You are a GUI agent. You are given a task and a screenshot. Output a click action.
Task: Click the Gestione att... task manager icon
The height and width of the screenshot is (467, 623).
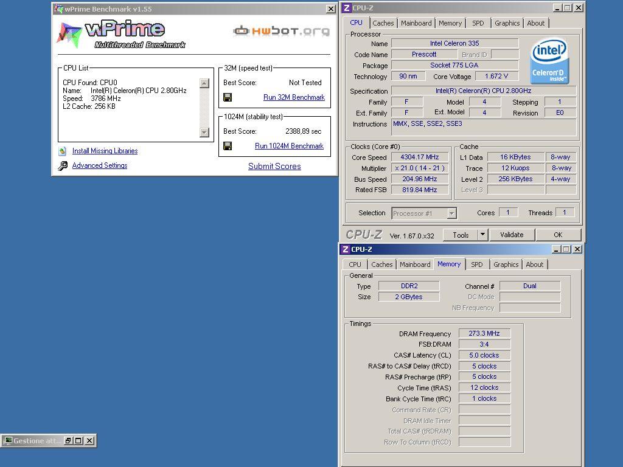click(7, 441)
